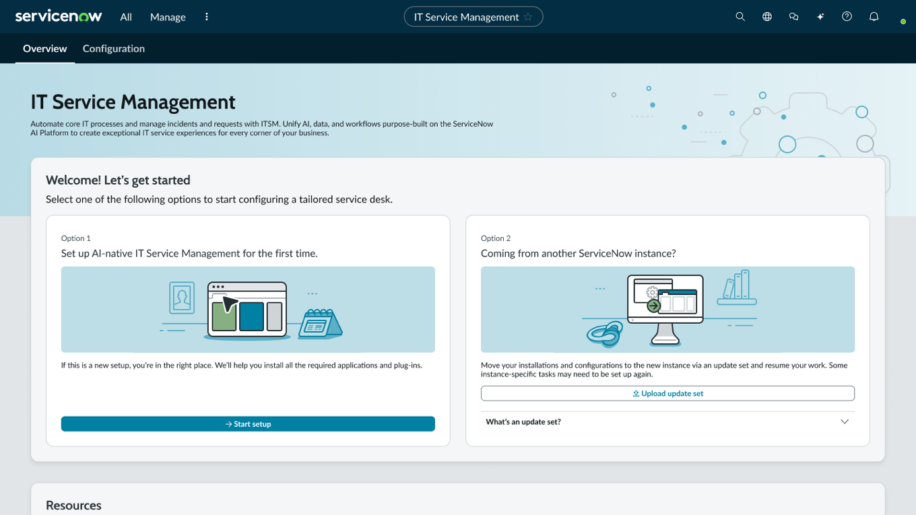Click the ServiceNow logo
This screenshot has height=515, width=916.
point(59,17)
